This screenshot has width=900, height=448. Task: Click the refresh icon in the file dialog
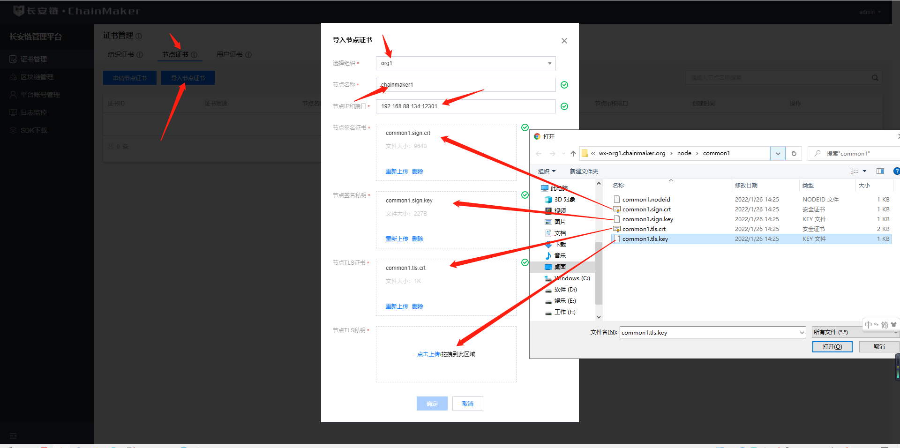[x=794, y=153]
